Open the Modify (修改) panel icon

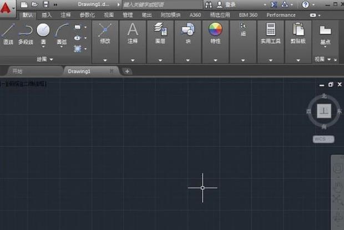click(x=105, y=32)
